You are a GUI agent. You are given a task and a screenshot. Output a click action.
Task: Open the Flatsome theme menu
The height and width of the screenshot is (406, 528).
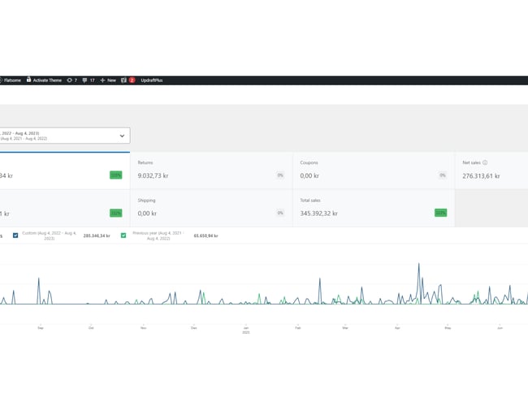[12, 80]
